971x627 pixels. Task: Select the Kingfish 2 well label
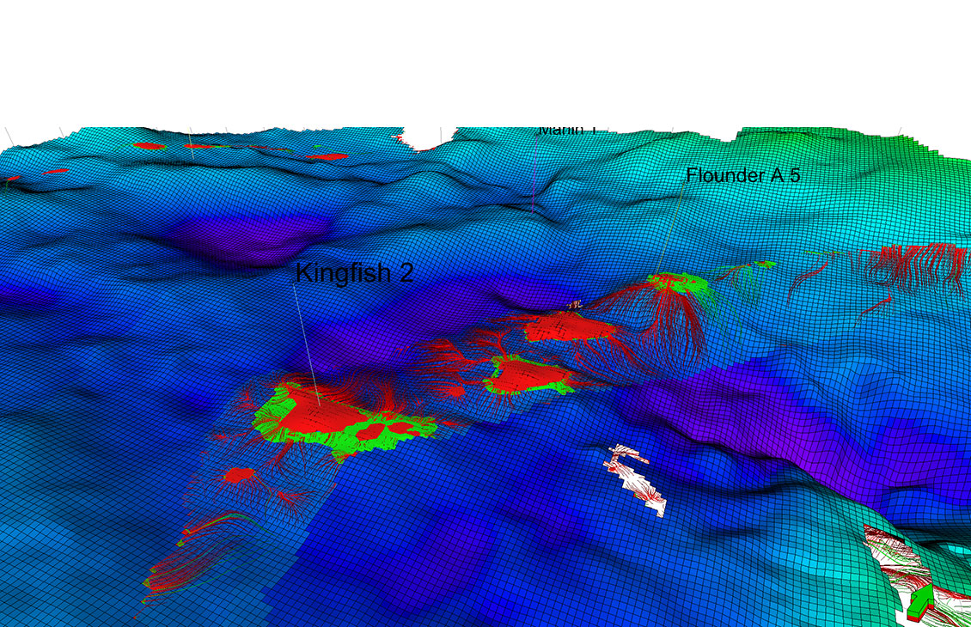pyautogui.click(x=355, y=276)
